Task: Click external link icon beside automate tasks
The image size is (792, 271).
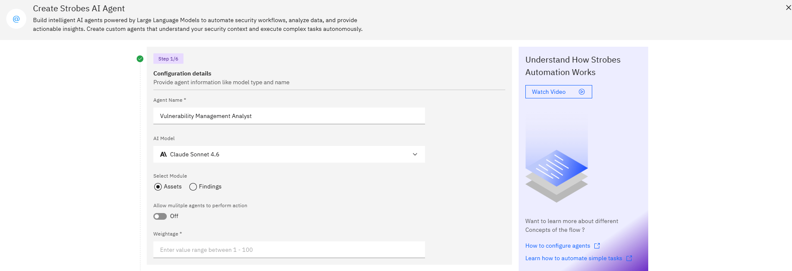Action: pos(629,258)
